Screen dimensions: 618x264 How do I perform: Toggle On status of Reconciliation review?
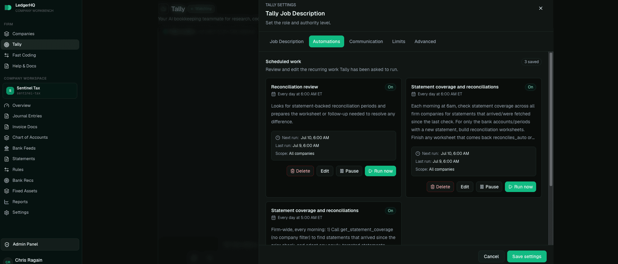click(391, 87)
